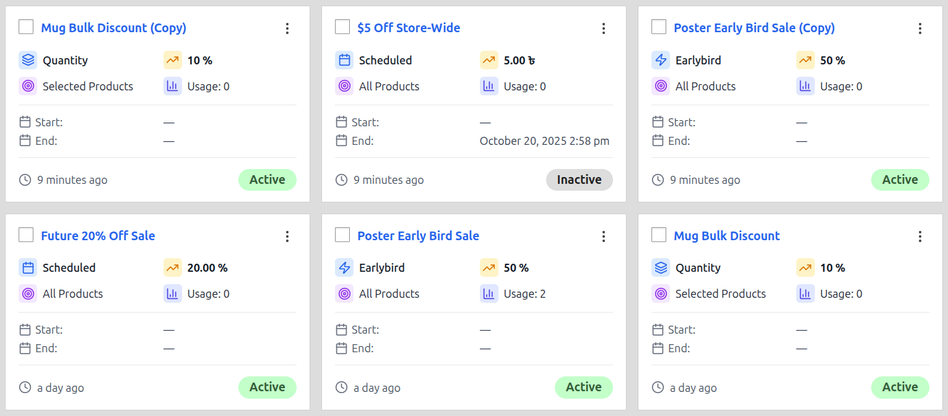Screen dimensions: 948x416
Task: Open the actions menu on Poster Early Bird Sale
Action: [604, 236]
